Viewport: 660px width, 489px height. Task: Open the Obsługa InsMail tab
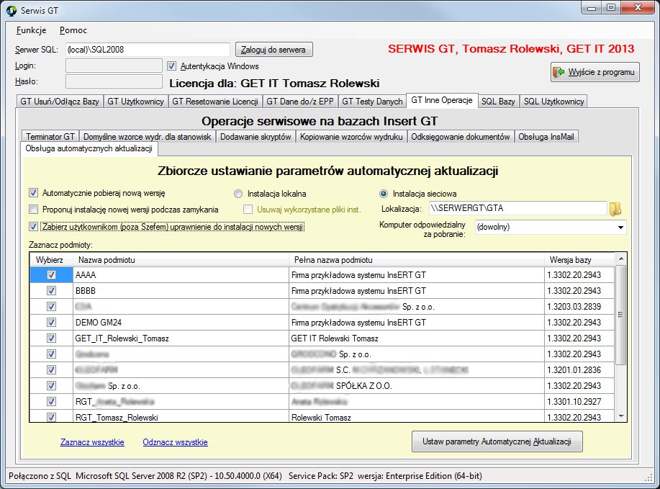point(546,137)
